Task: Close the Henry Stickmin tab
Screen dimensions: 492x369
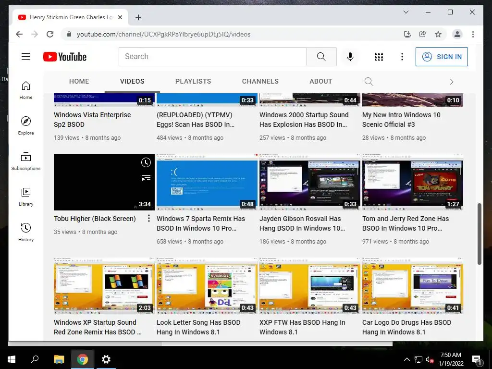Action: (x=120, y=17)
